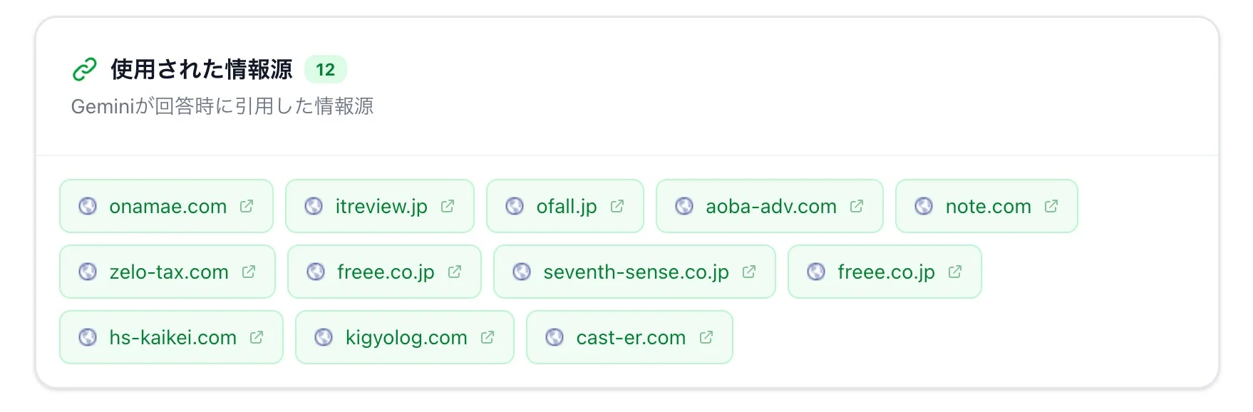The height and width of the screenshot is (412, 1253).
Task: Click the green 12 count badge
Action: coord(325,69)
